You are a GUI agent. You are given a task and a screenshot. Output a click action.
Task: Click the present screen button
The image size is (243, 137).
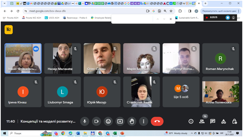pyautogui.click(x=120, y=121)
